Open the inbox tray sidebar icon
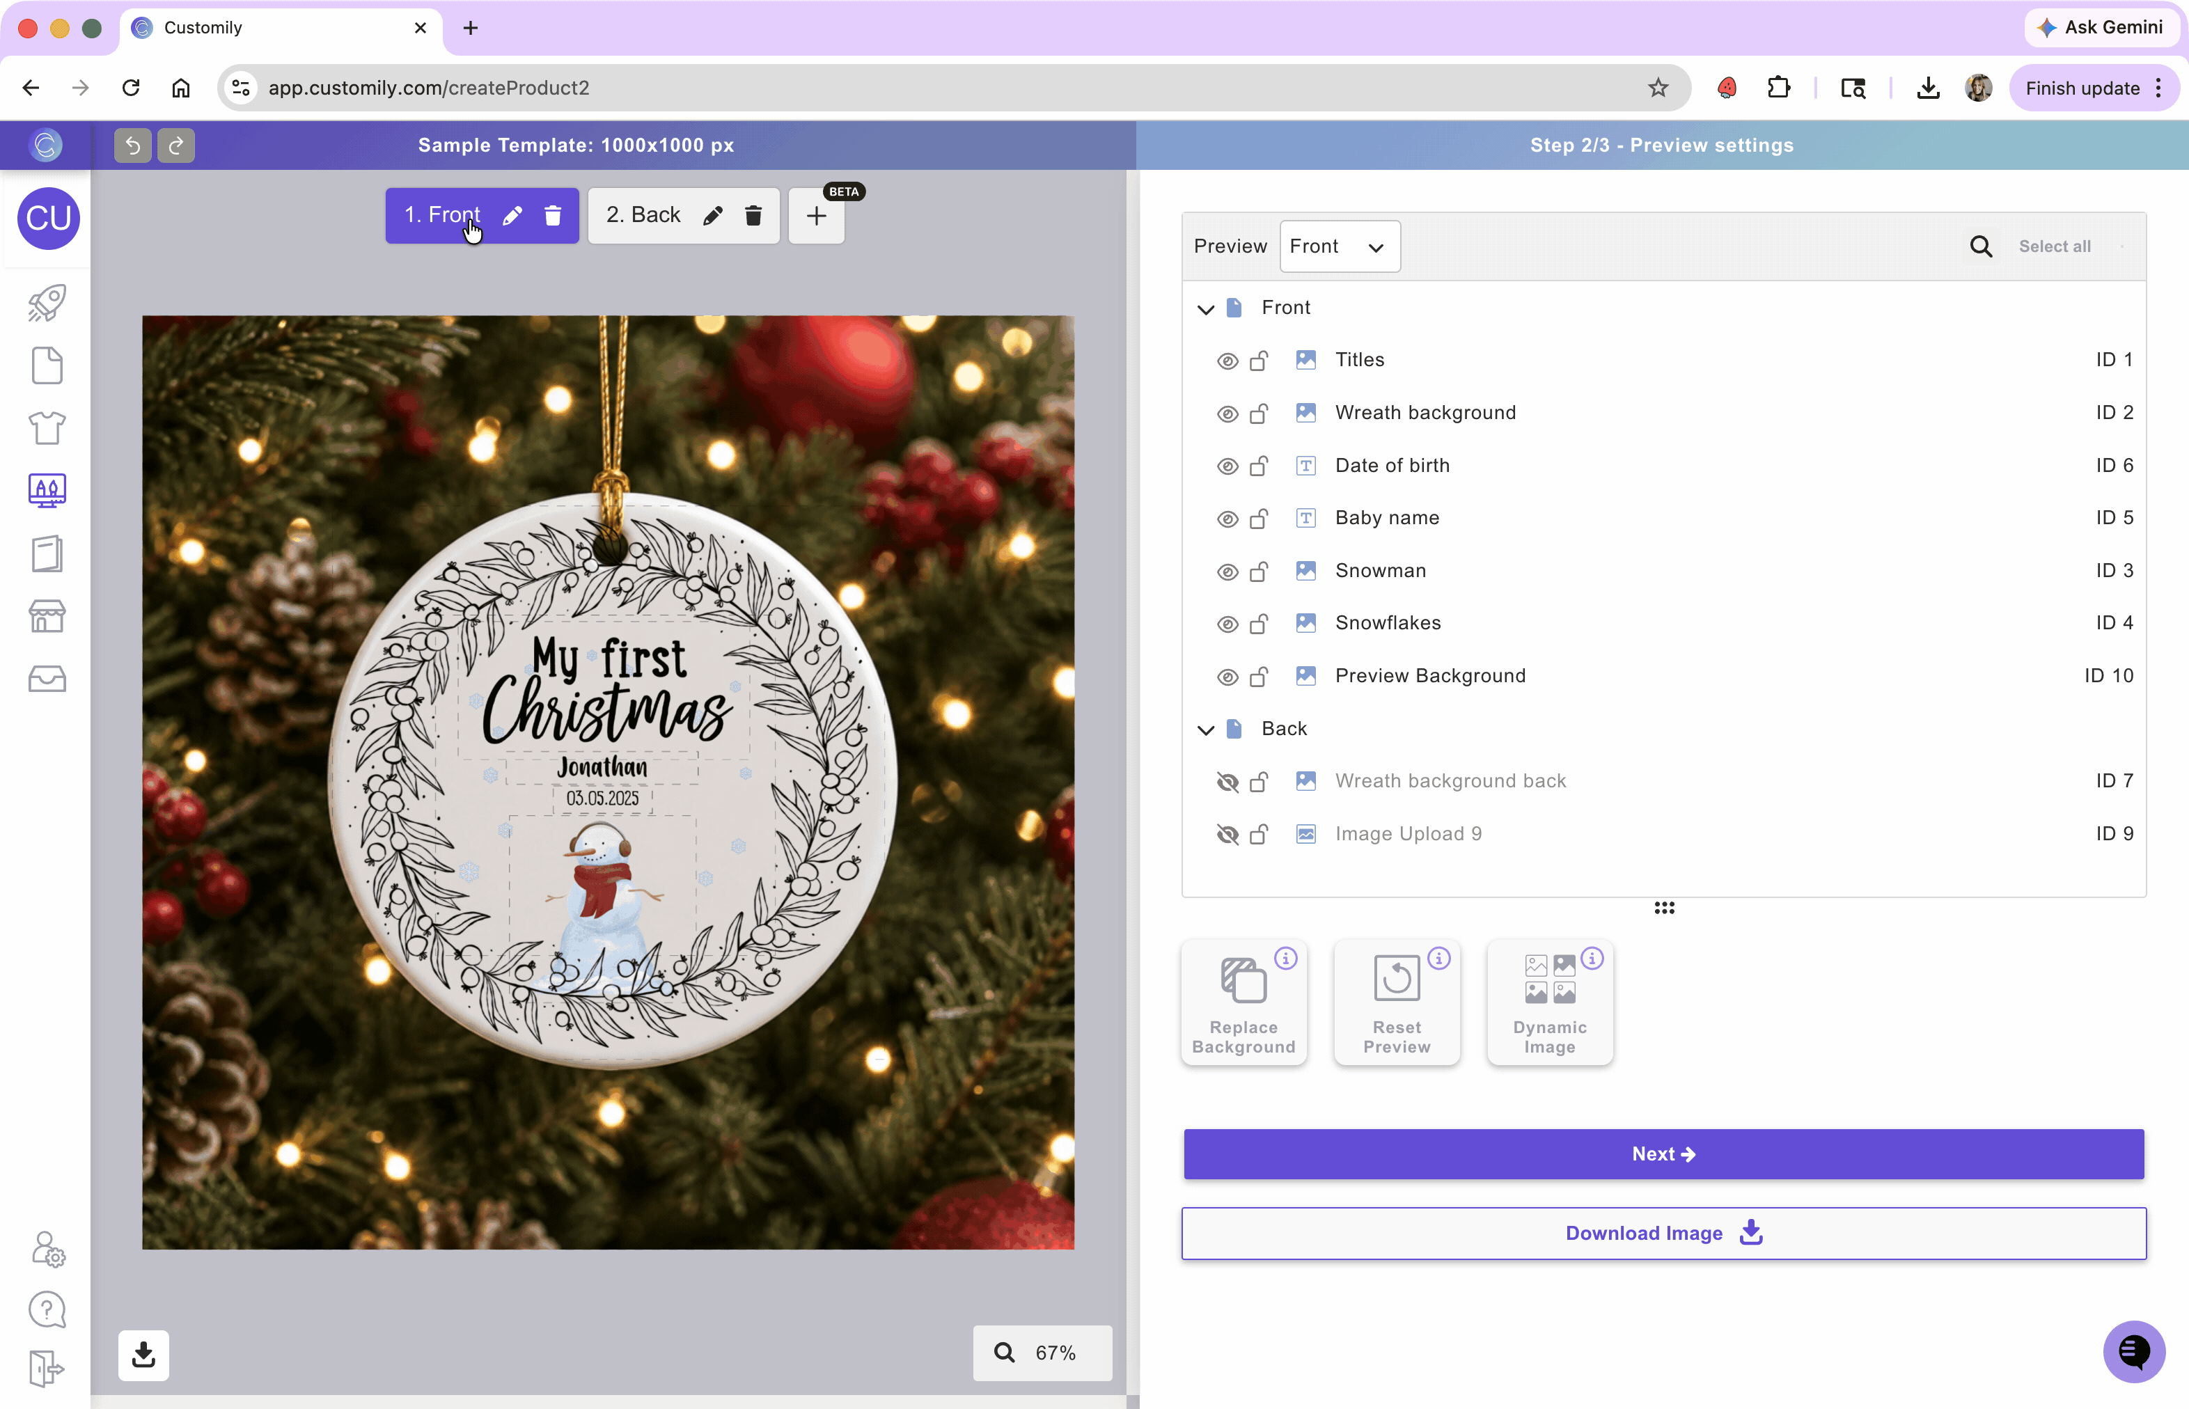The width and height of the screenshot is (2189, 1409). pos(47,678)
